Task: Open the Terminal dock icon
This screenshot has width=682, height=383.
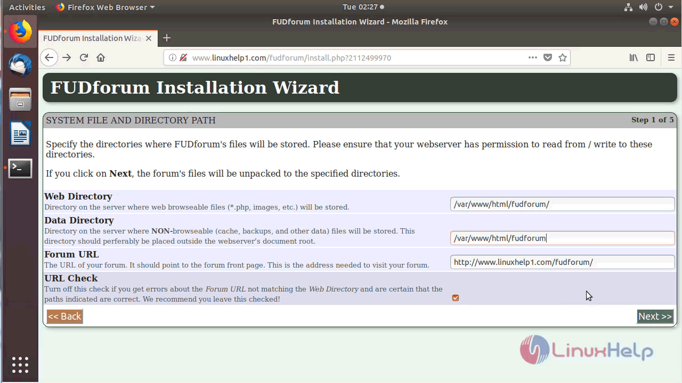Action: click(x=20, y=168)
